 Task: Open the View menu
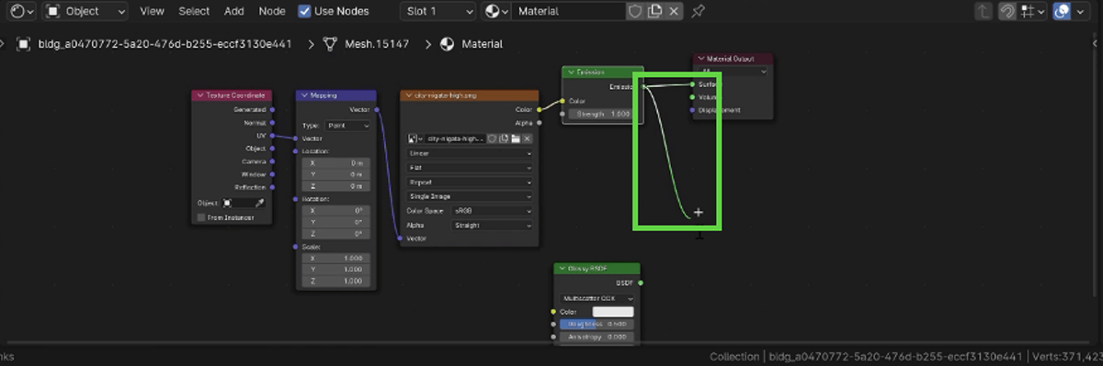(152, 11)
